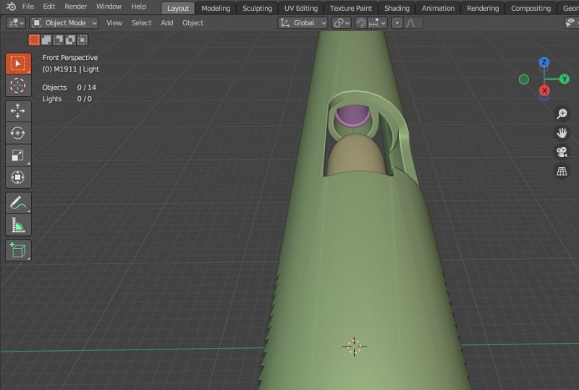
Task: Select the Select Box tool
Action: [x=17, y=64]
